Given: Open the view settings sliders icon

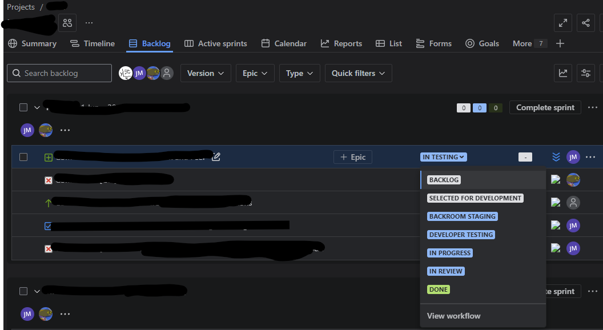Looking at the screenshot, I should [586, 73].
